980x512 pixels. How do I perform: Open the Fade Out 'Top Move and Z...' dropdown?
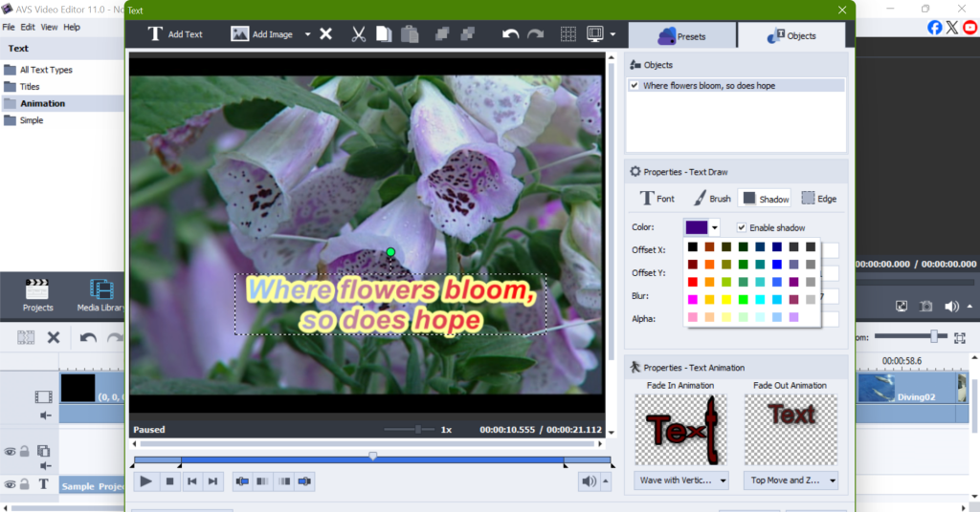point(791,480)
